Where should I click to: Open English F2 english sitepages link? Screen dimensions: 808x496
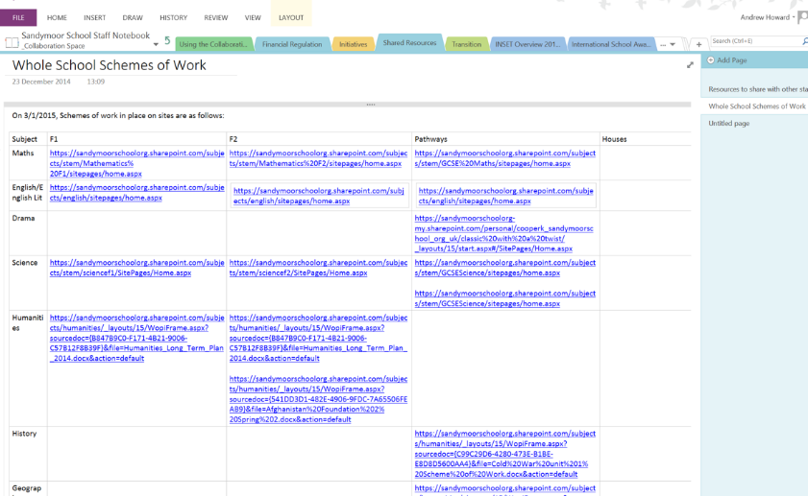tap(318, 196)
